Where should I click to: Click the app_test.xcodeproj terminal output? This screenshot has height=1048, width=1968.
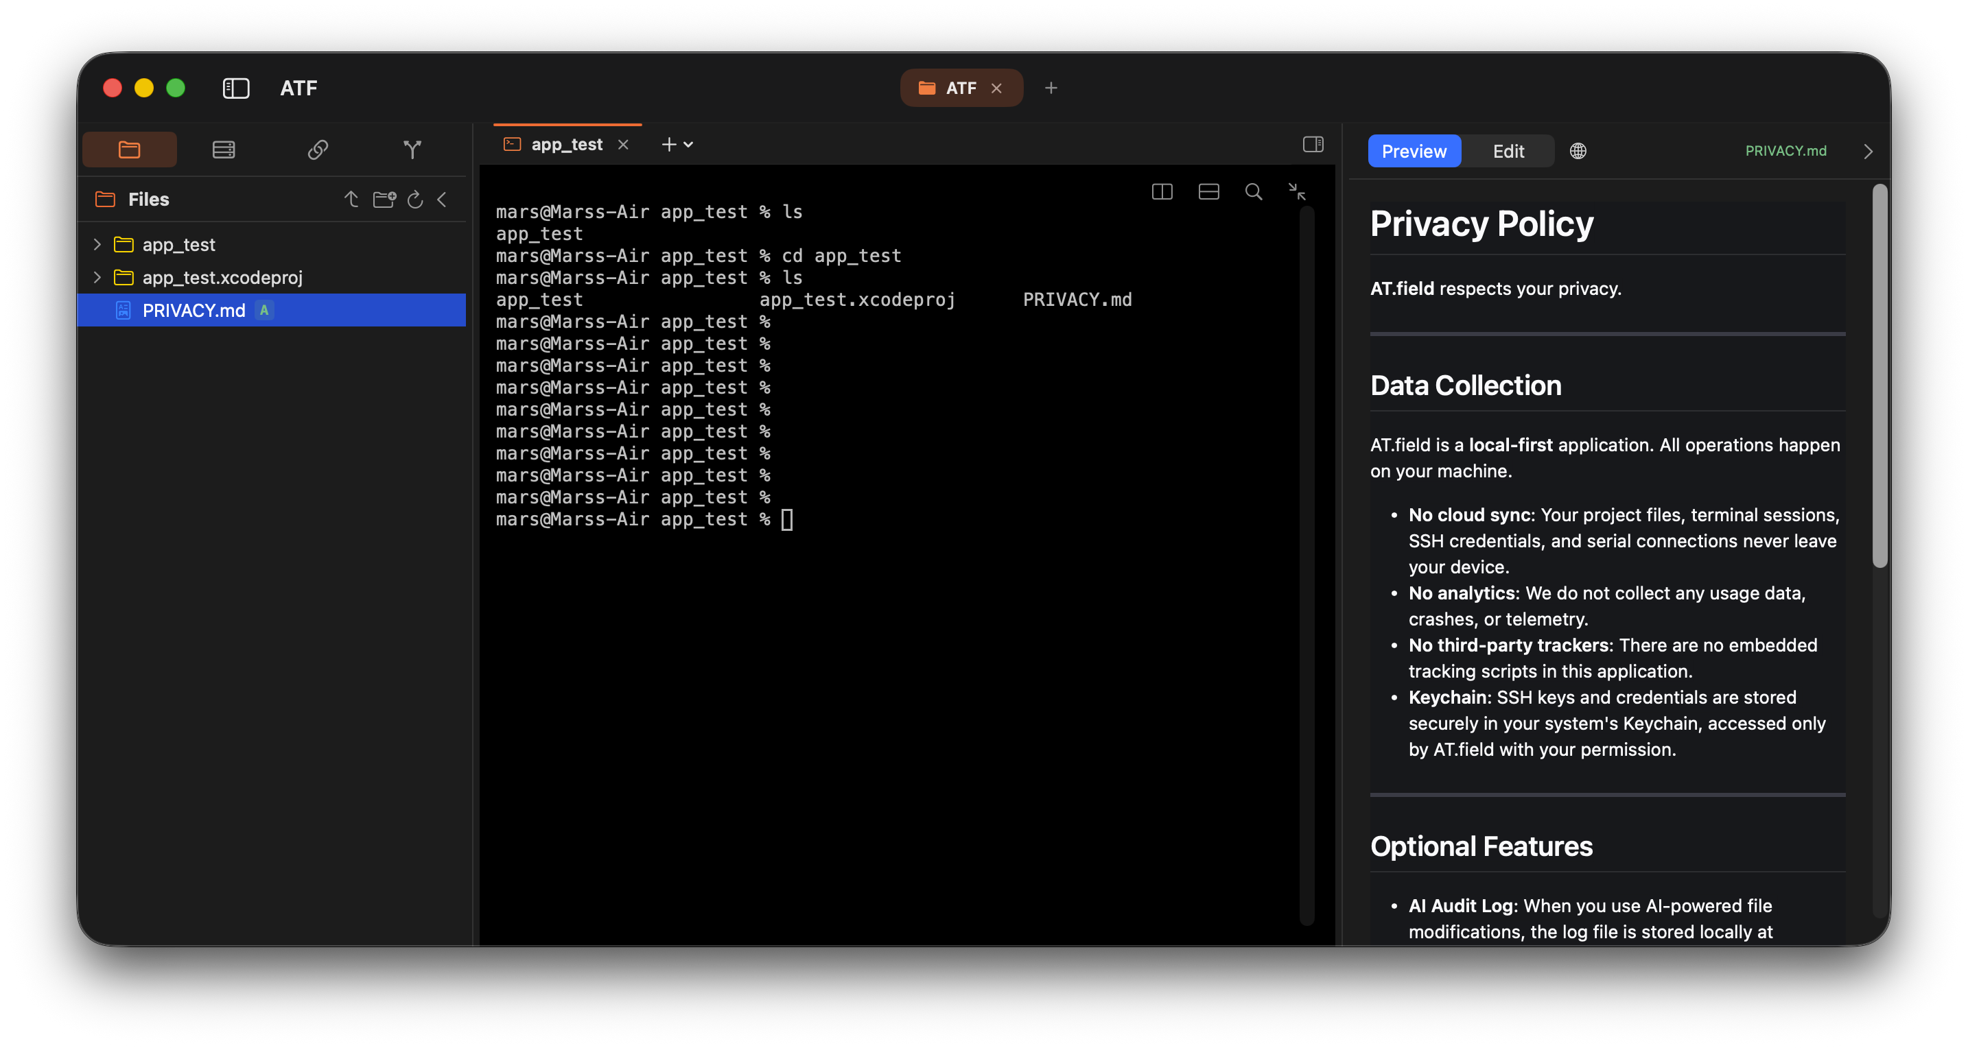(857, 300)
